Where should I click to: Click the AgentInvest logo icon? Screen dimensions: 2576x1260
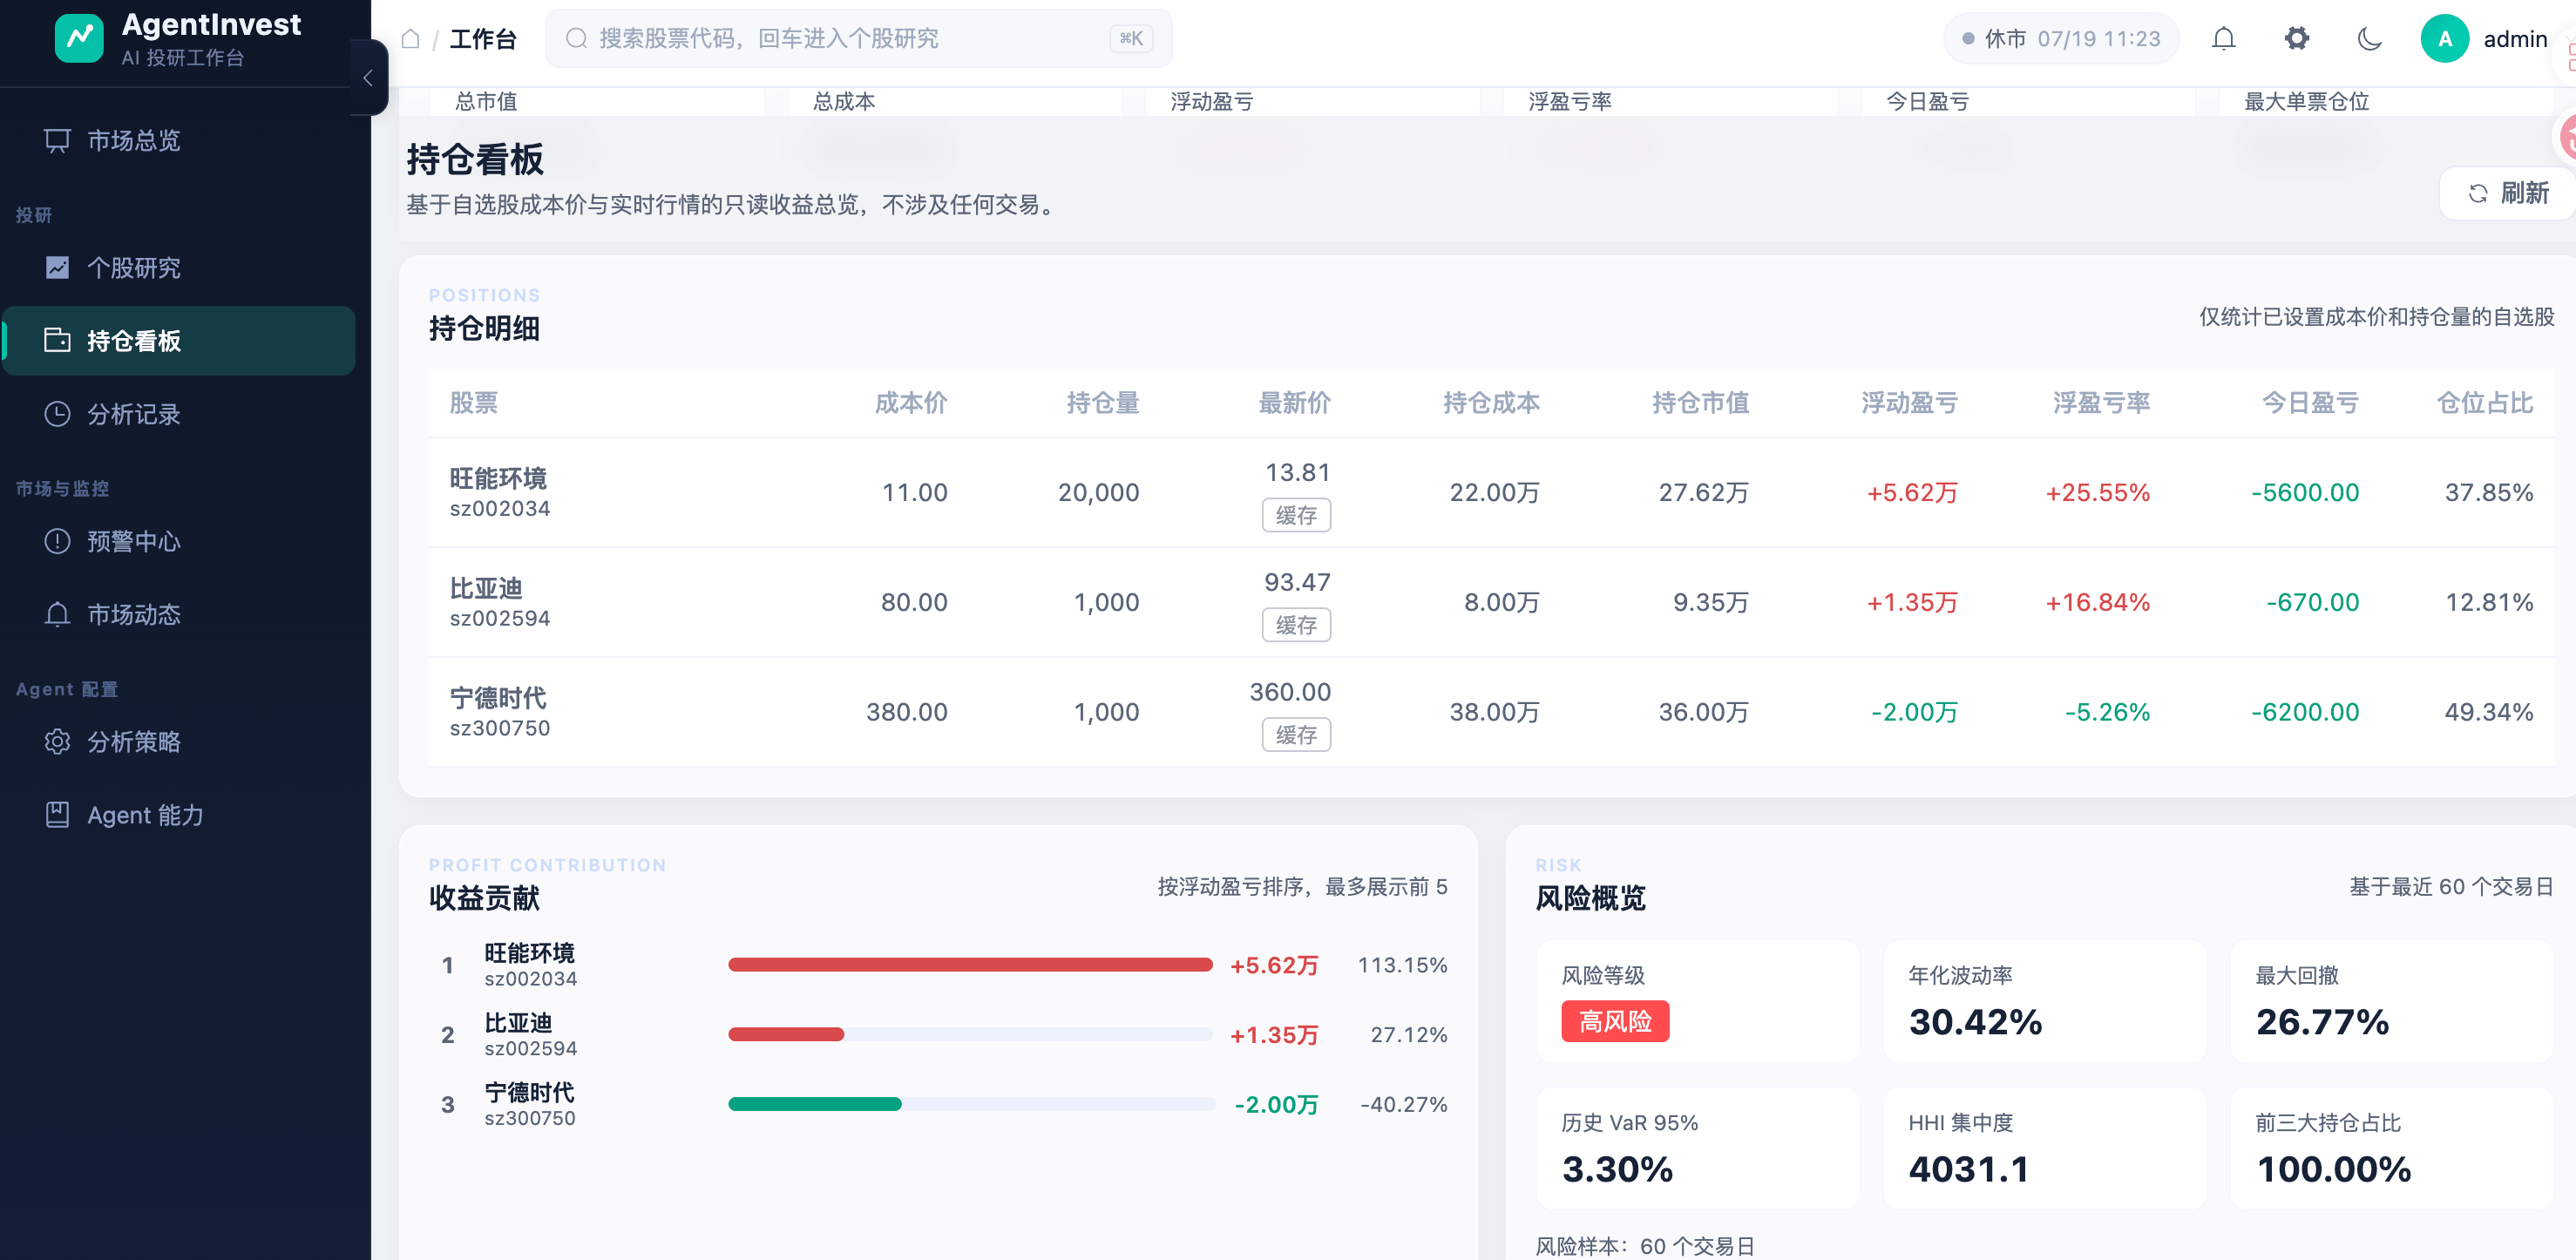79,38
